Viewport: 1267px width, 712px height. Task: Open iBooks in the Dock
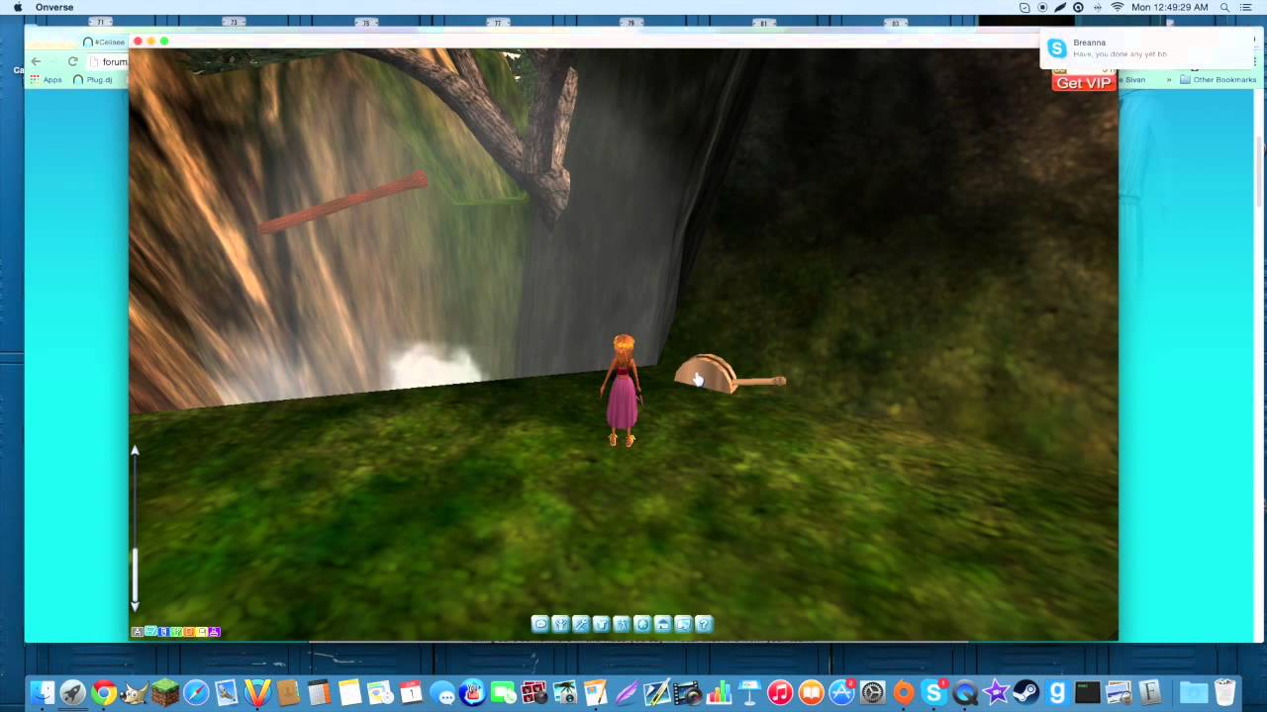(811, 693)
